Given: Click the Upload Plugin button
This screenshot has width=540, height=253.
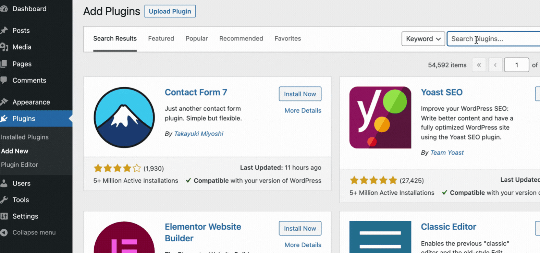Looking at the screenshot, I should (170, 11).
